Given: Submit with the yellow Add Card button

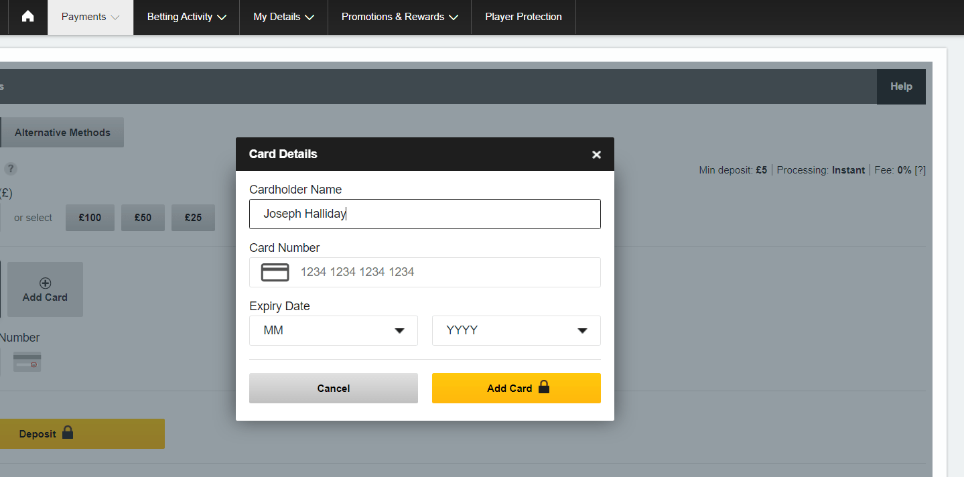Looking at the screenshot, I should tap(516, 389).
